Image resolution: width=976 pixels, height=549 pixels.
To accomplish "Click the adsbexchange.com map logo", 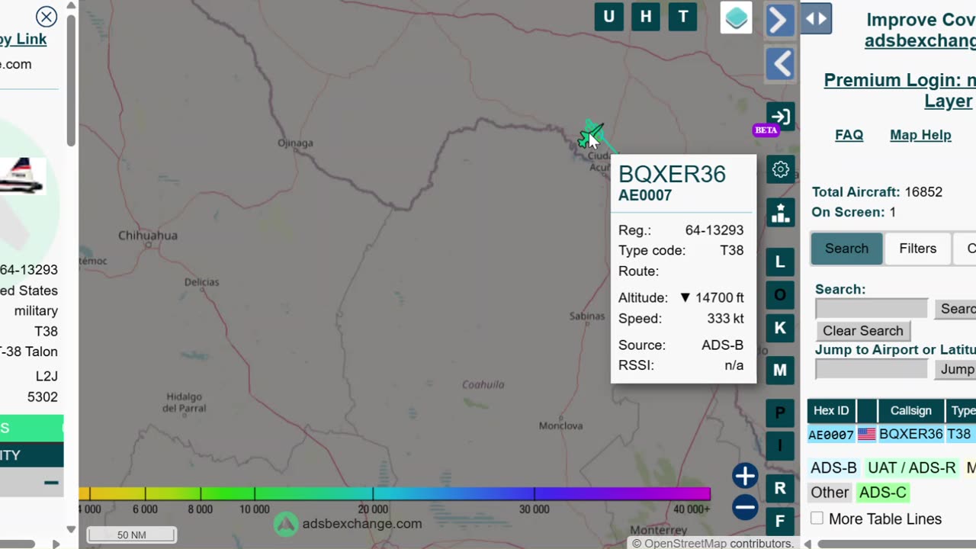I will click(348, 524).
